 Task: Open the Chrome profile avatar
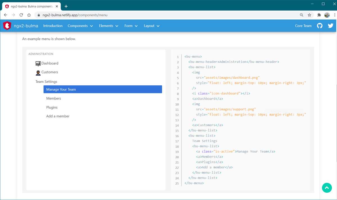click(x=327, y=15)
